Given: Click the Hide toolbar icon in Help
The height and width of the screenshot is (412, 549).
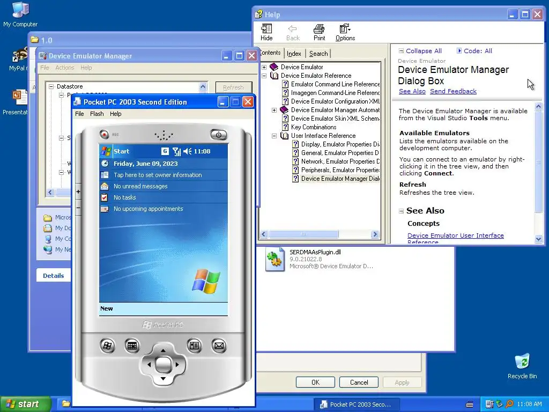Looking at the screenshot, I should point(266,32).
